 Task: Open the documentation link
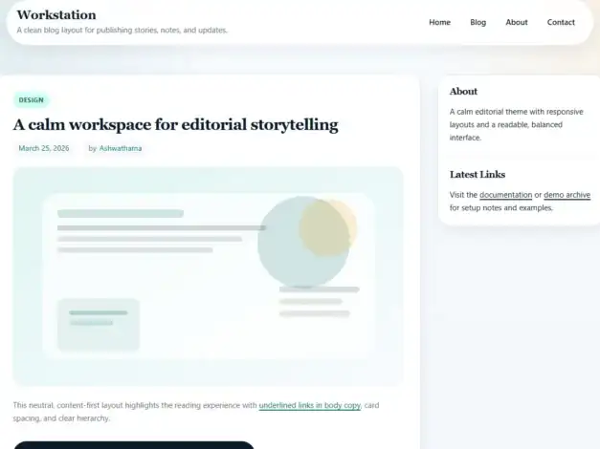505,195
